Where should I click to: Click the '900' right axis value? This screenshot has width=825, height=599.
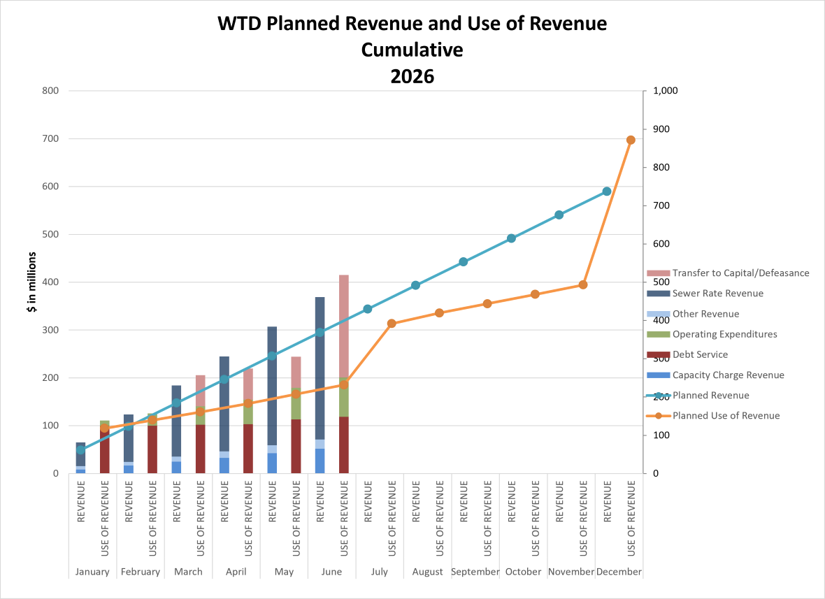pyautogui.click(x=661, y=129)
